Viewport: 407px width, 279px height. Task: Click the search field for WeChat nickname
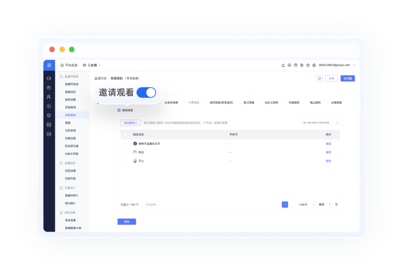pyautogui.click(x=320, y=123)
